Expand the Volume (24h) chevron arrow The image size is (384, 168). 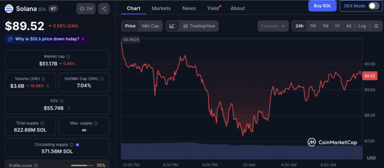click(48, 86)
